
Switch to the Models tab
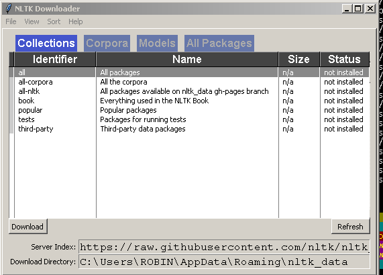[x=157, y=43]
